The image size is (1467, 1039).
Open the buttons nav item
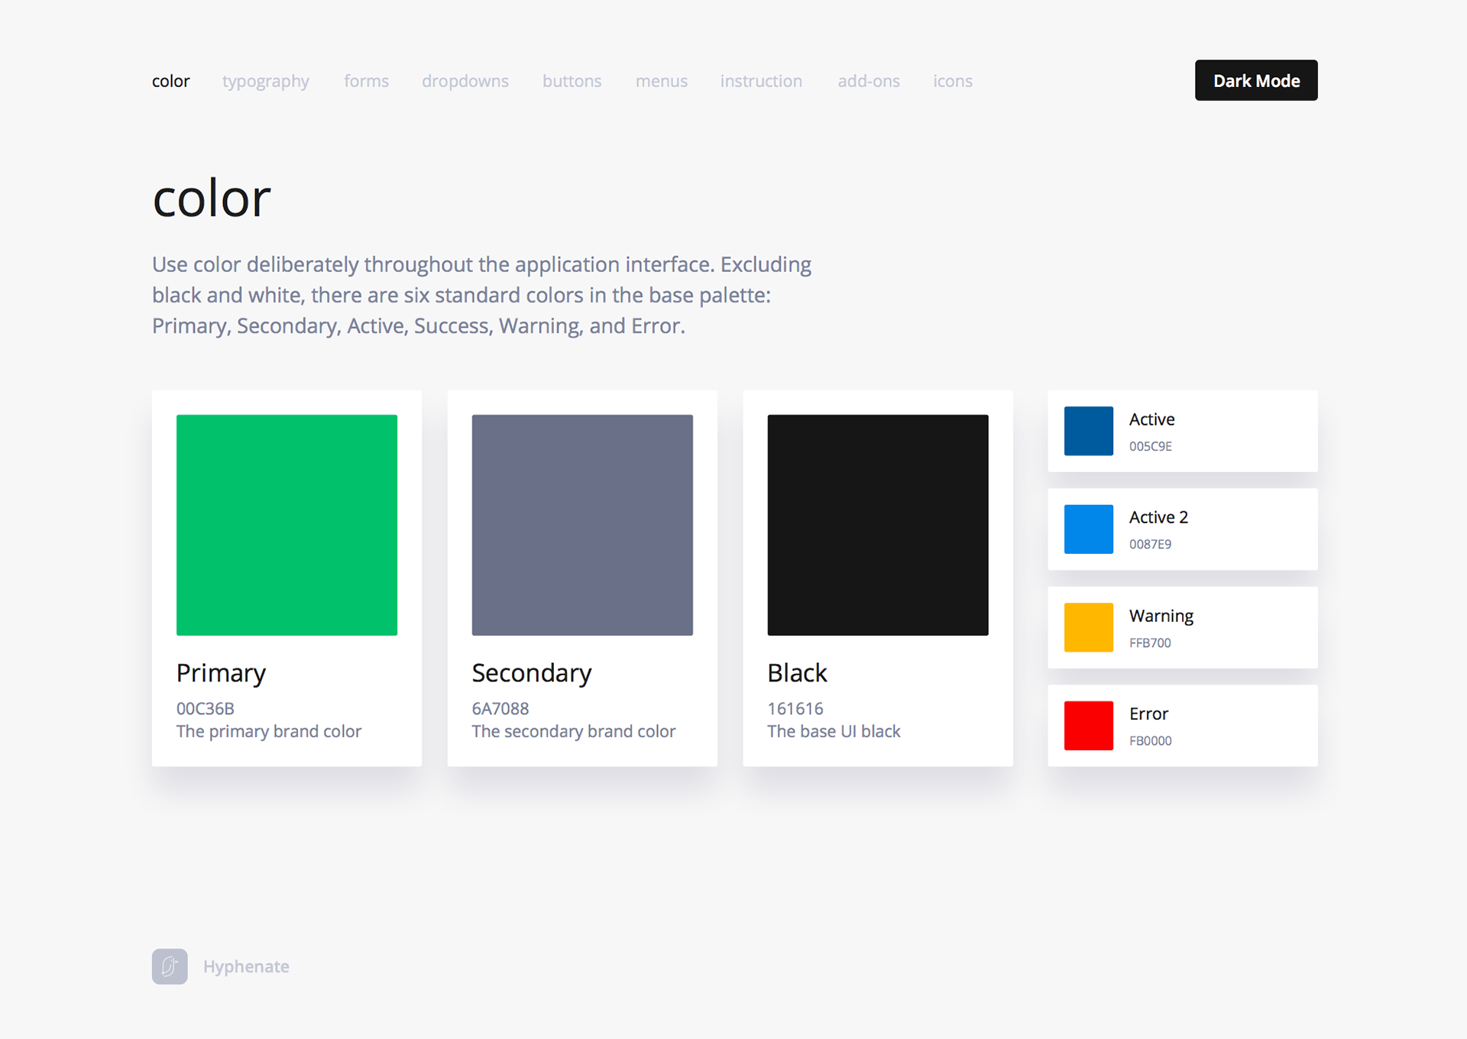coord(572,81)
